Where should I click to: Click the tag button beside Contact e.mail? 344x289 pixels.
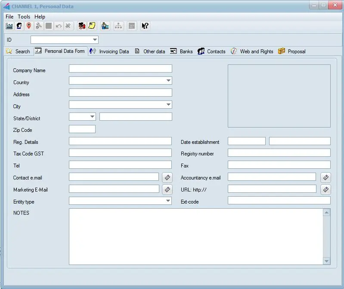[x=167, y=177]
